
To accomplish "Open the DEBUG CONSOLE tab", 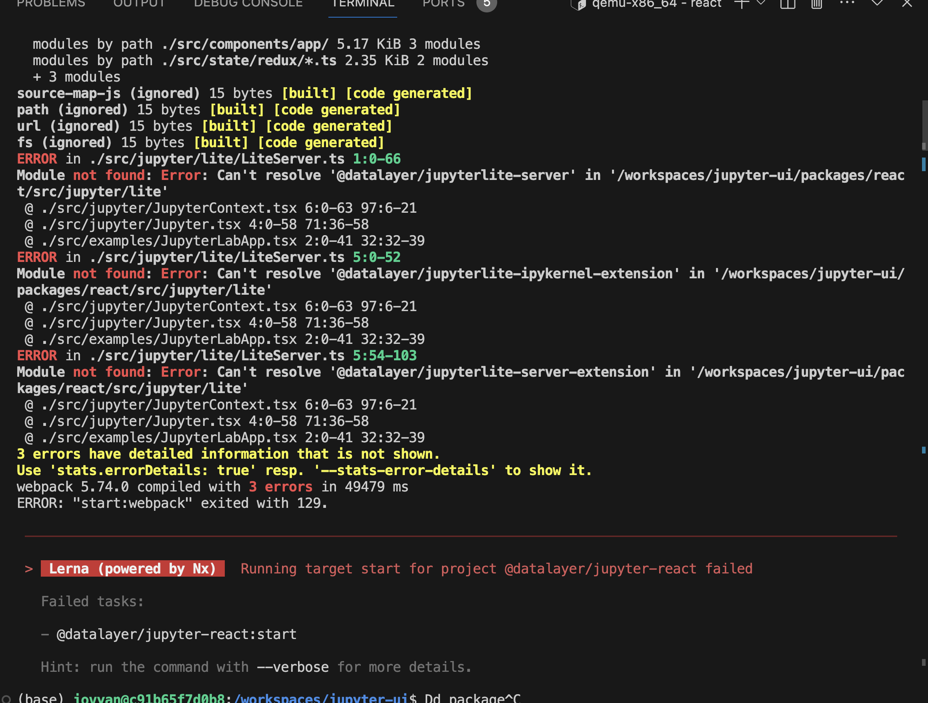I will [248, 3].
